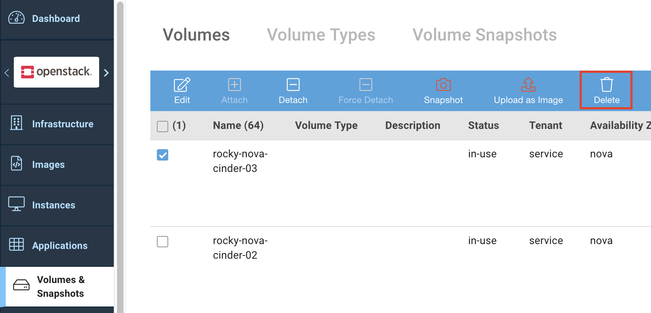
Task: Switch to the Volume Types tab
Action: (321, 35)
